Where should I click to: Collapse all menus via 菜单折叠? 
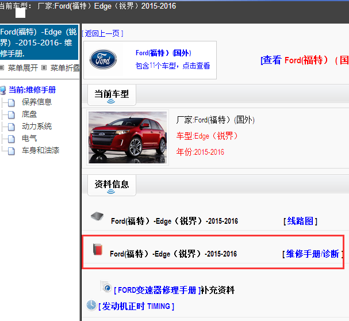click(65, 68)
